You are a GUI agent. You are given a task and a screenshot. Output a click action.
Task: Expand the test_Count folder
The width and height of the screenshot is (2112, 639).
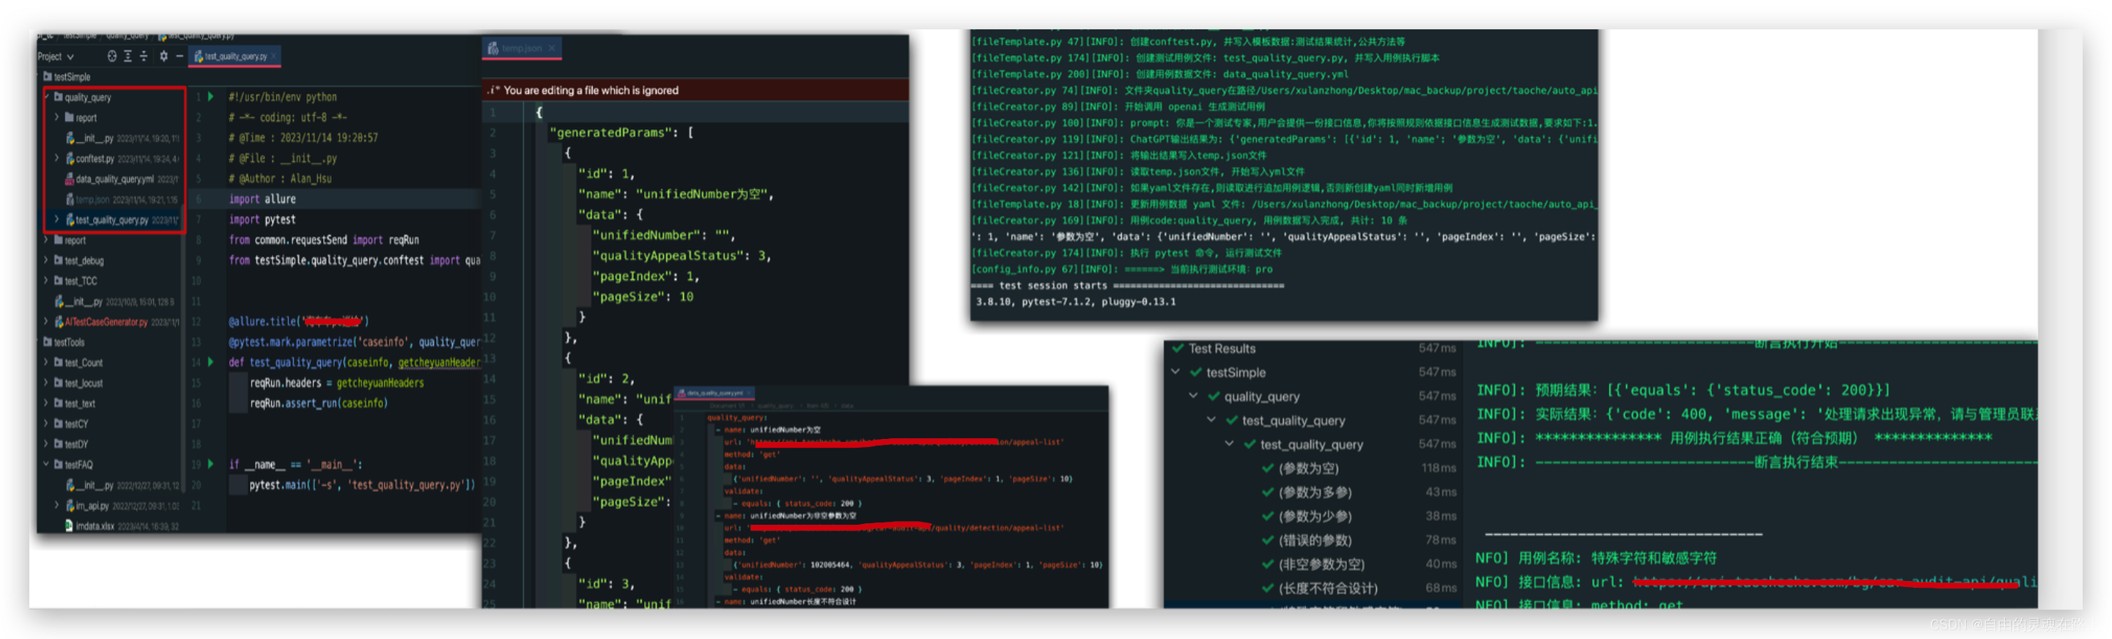47,363
